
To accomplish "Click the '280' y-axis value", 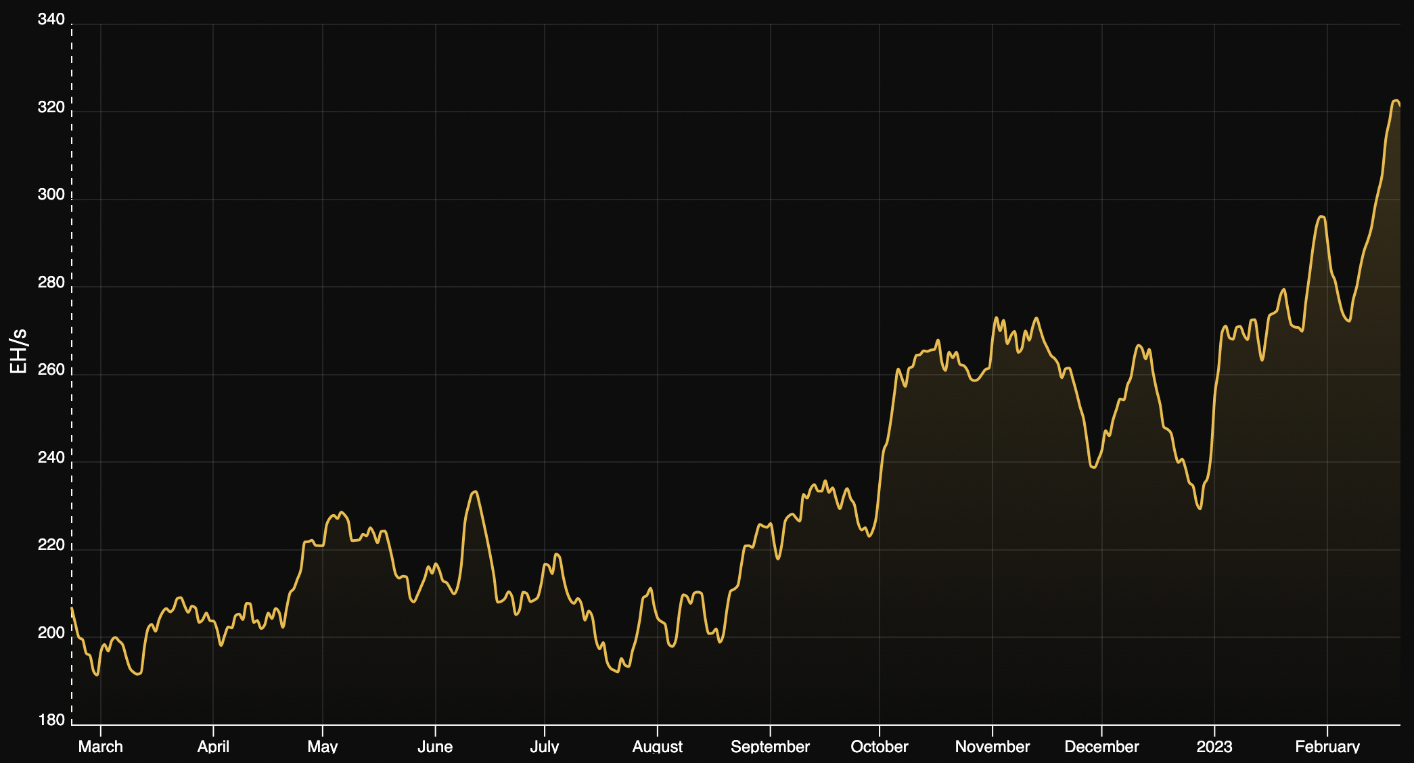I will (x=51, y=283).
